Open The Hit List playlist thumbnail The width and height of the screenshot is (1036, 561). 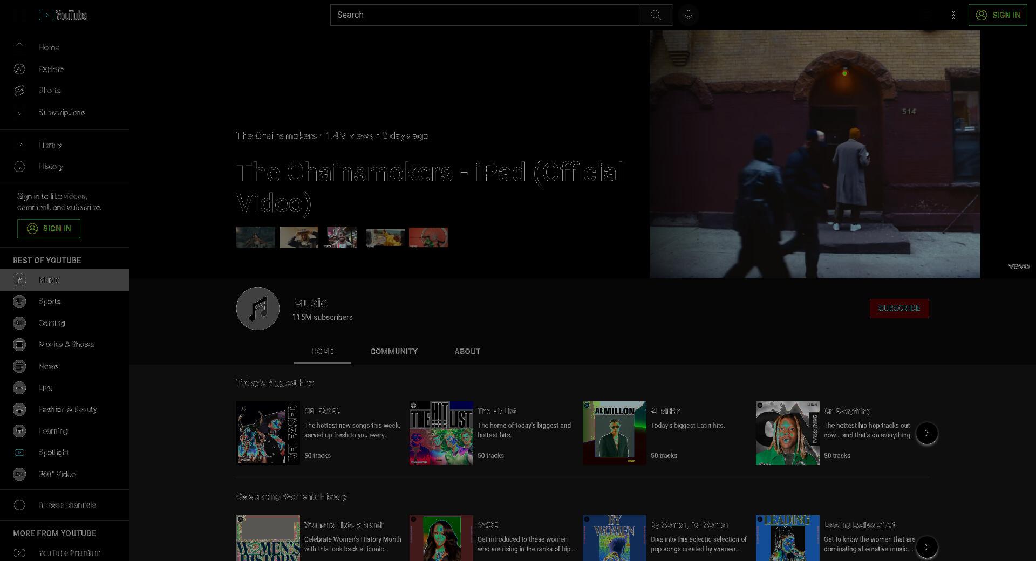click(x=441, y=433)
